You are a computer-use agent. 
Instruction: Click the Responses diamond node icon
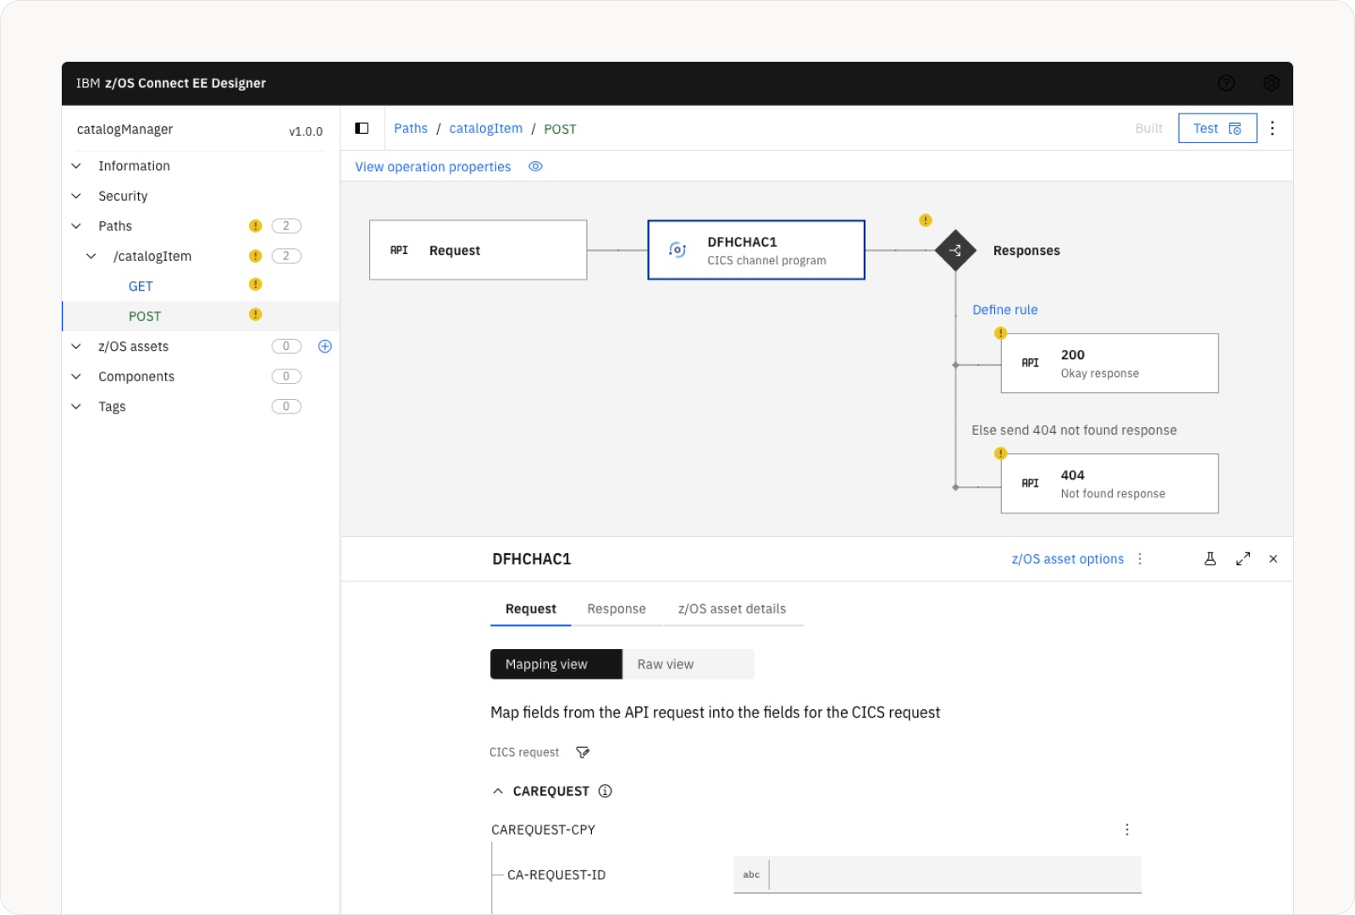tap(955, 250)
